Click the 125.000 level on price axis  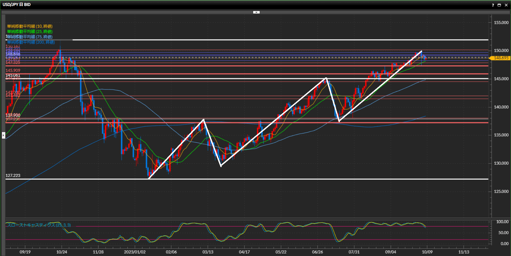tap(501, 191)
